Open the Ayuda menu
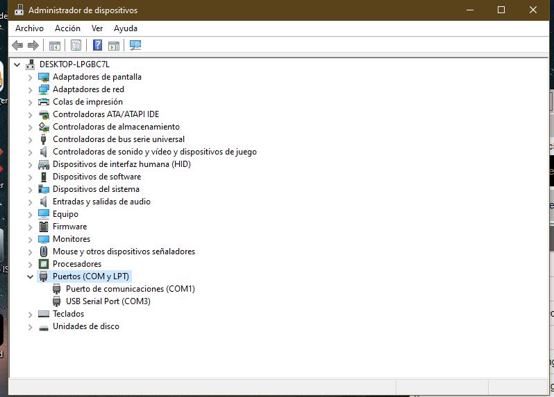Image resolution: width=554 pixels, height=397 pixels. click(126, 28)
